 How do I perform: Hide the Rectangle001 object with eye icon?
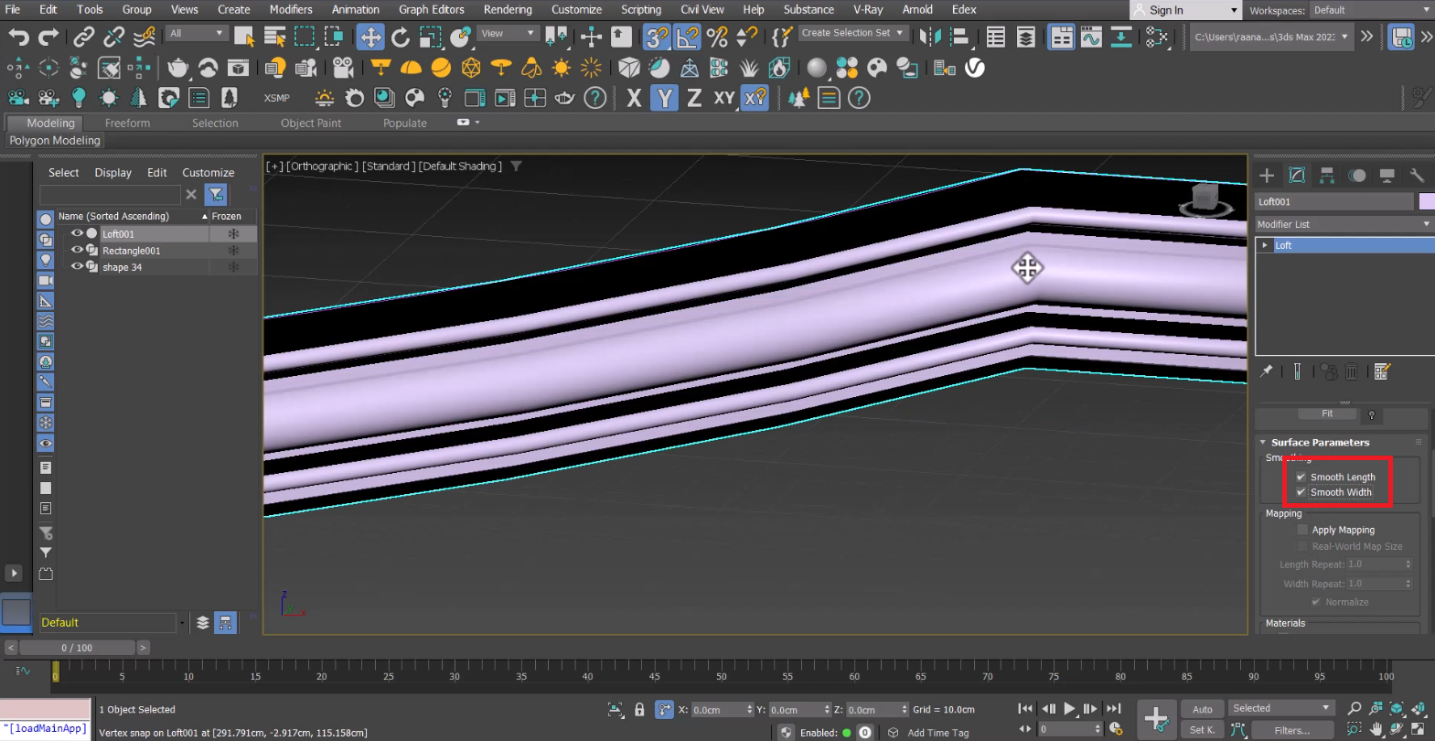pos(77,250)
